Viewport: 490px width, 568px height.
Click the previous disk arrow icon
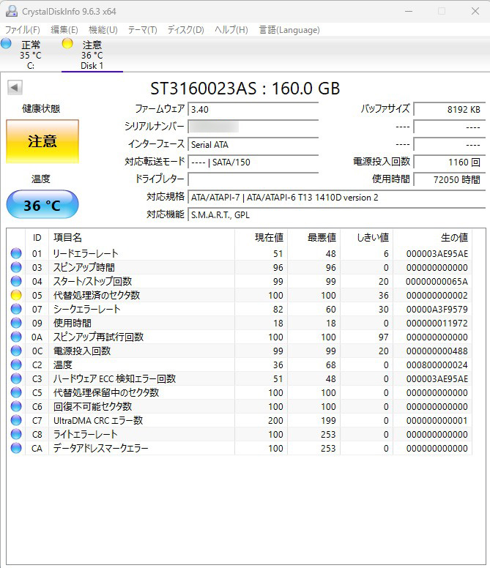[15, 87]
